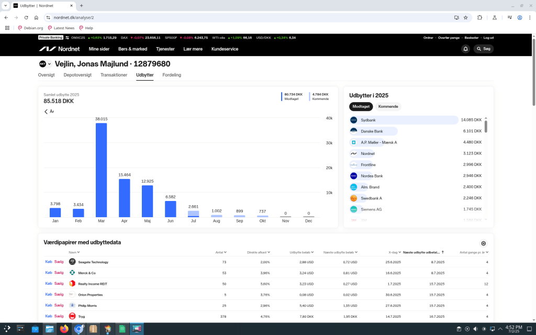Click Sælg for Philip Morris
The height and width of the screenshot is (335, 536).
tap(59, 305)
